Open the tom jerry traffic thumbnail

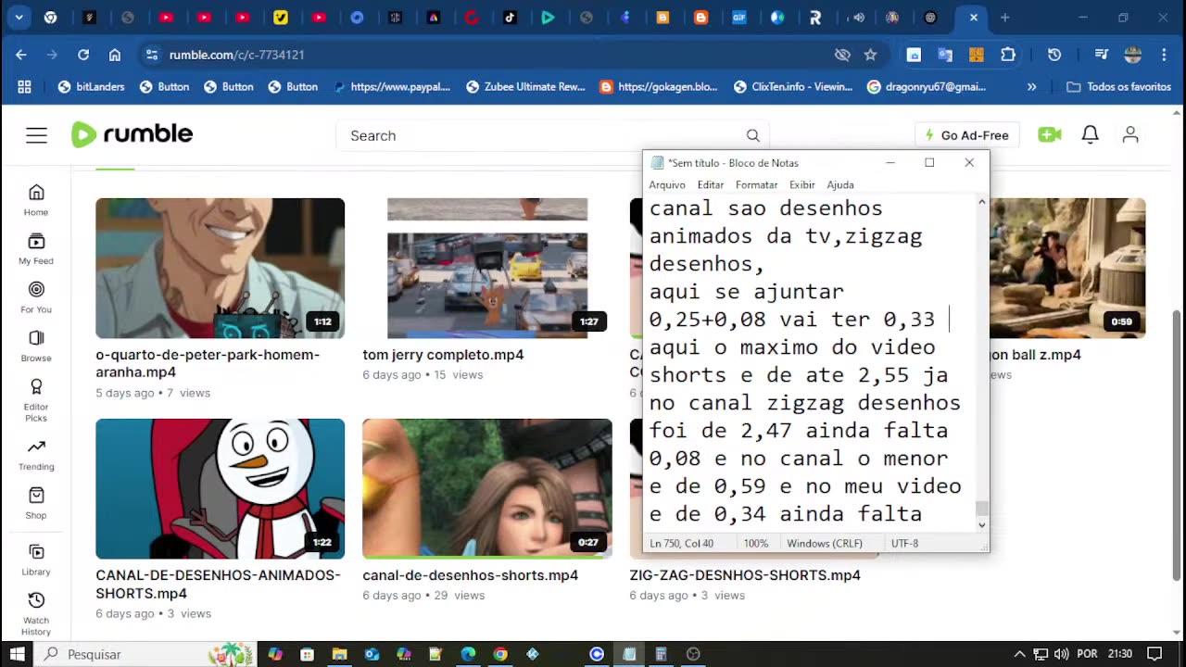486,268
